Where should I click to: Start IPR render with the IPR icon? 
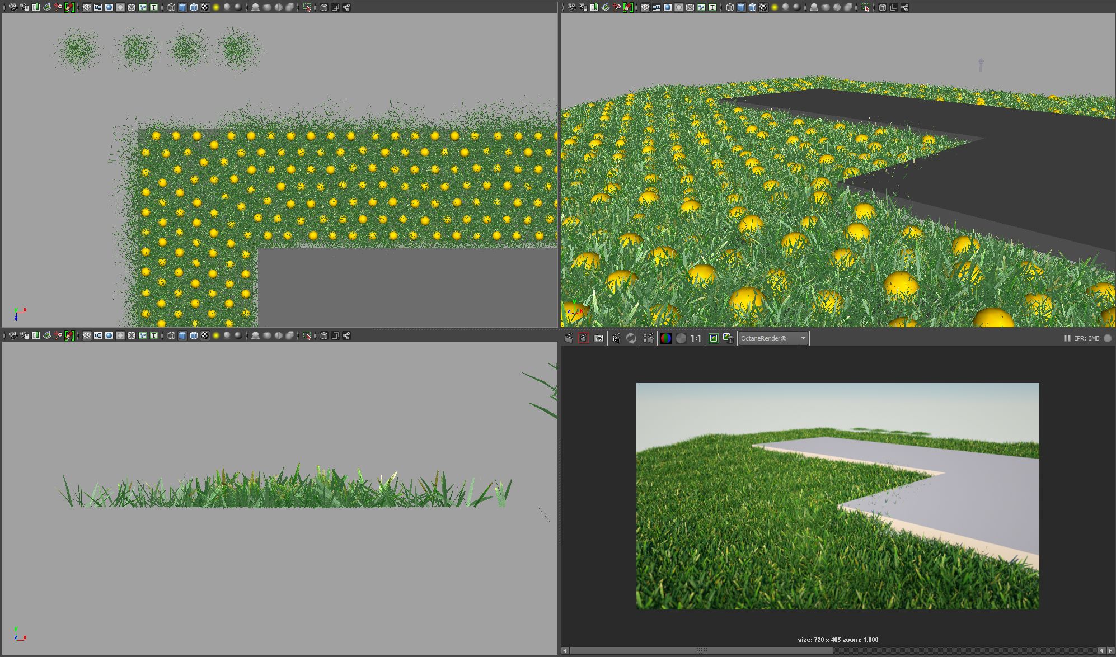point(616,338)
